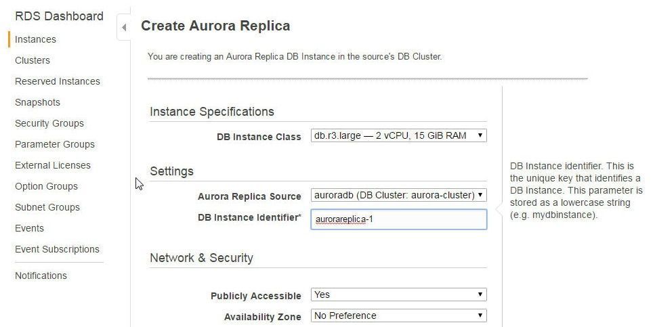Open Clusters in the sidebar
The height and width of the screenshot is (327, 655).
click(32, 60)
